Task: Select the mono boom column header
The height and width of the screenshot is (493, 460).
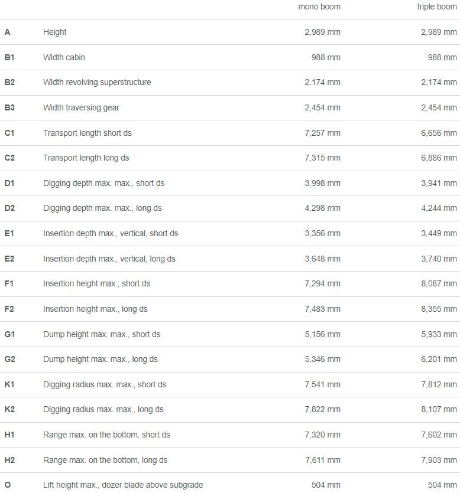Action: click(319, 7)
